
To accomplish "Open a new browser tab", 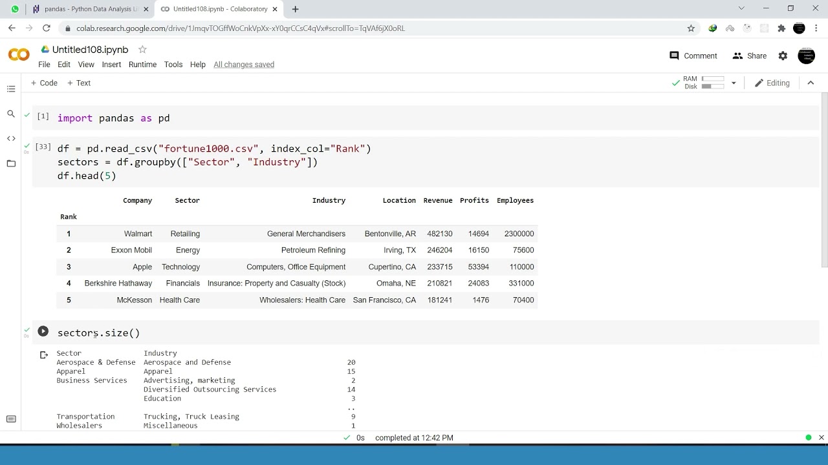I will [x=296, y=9].
